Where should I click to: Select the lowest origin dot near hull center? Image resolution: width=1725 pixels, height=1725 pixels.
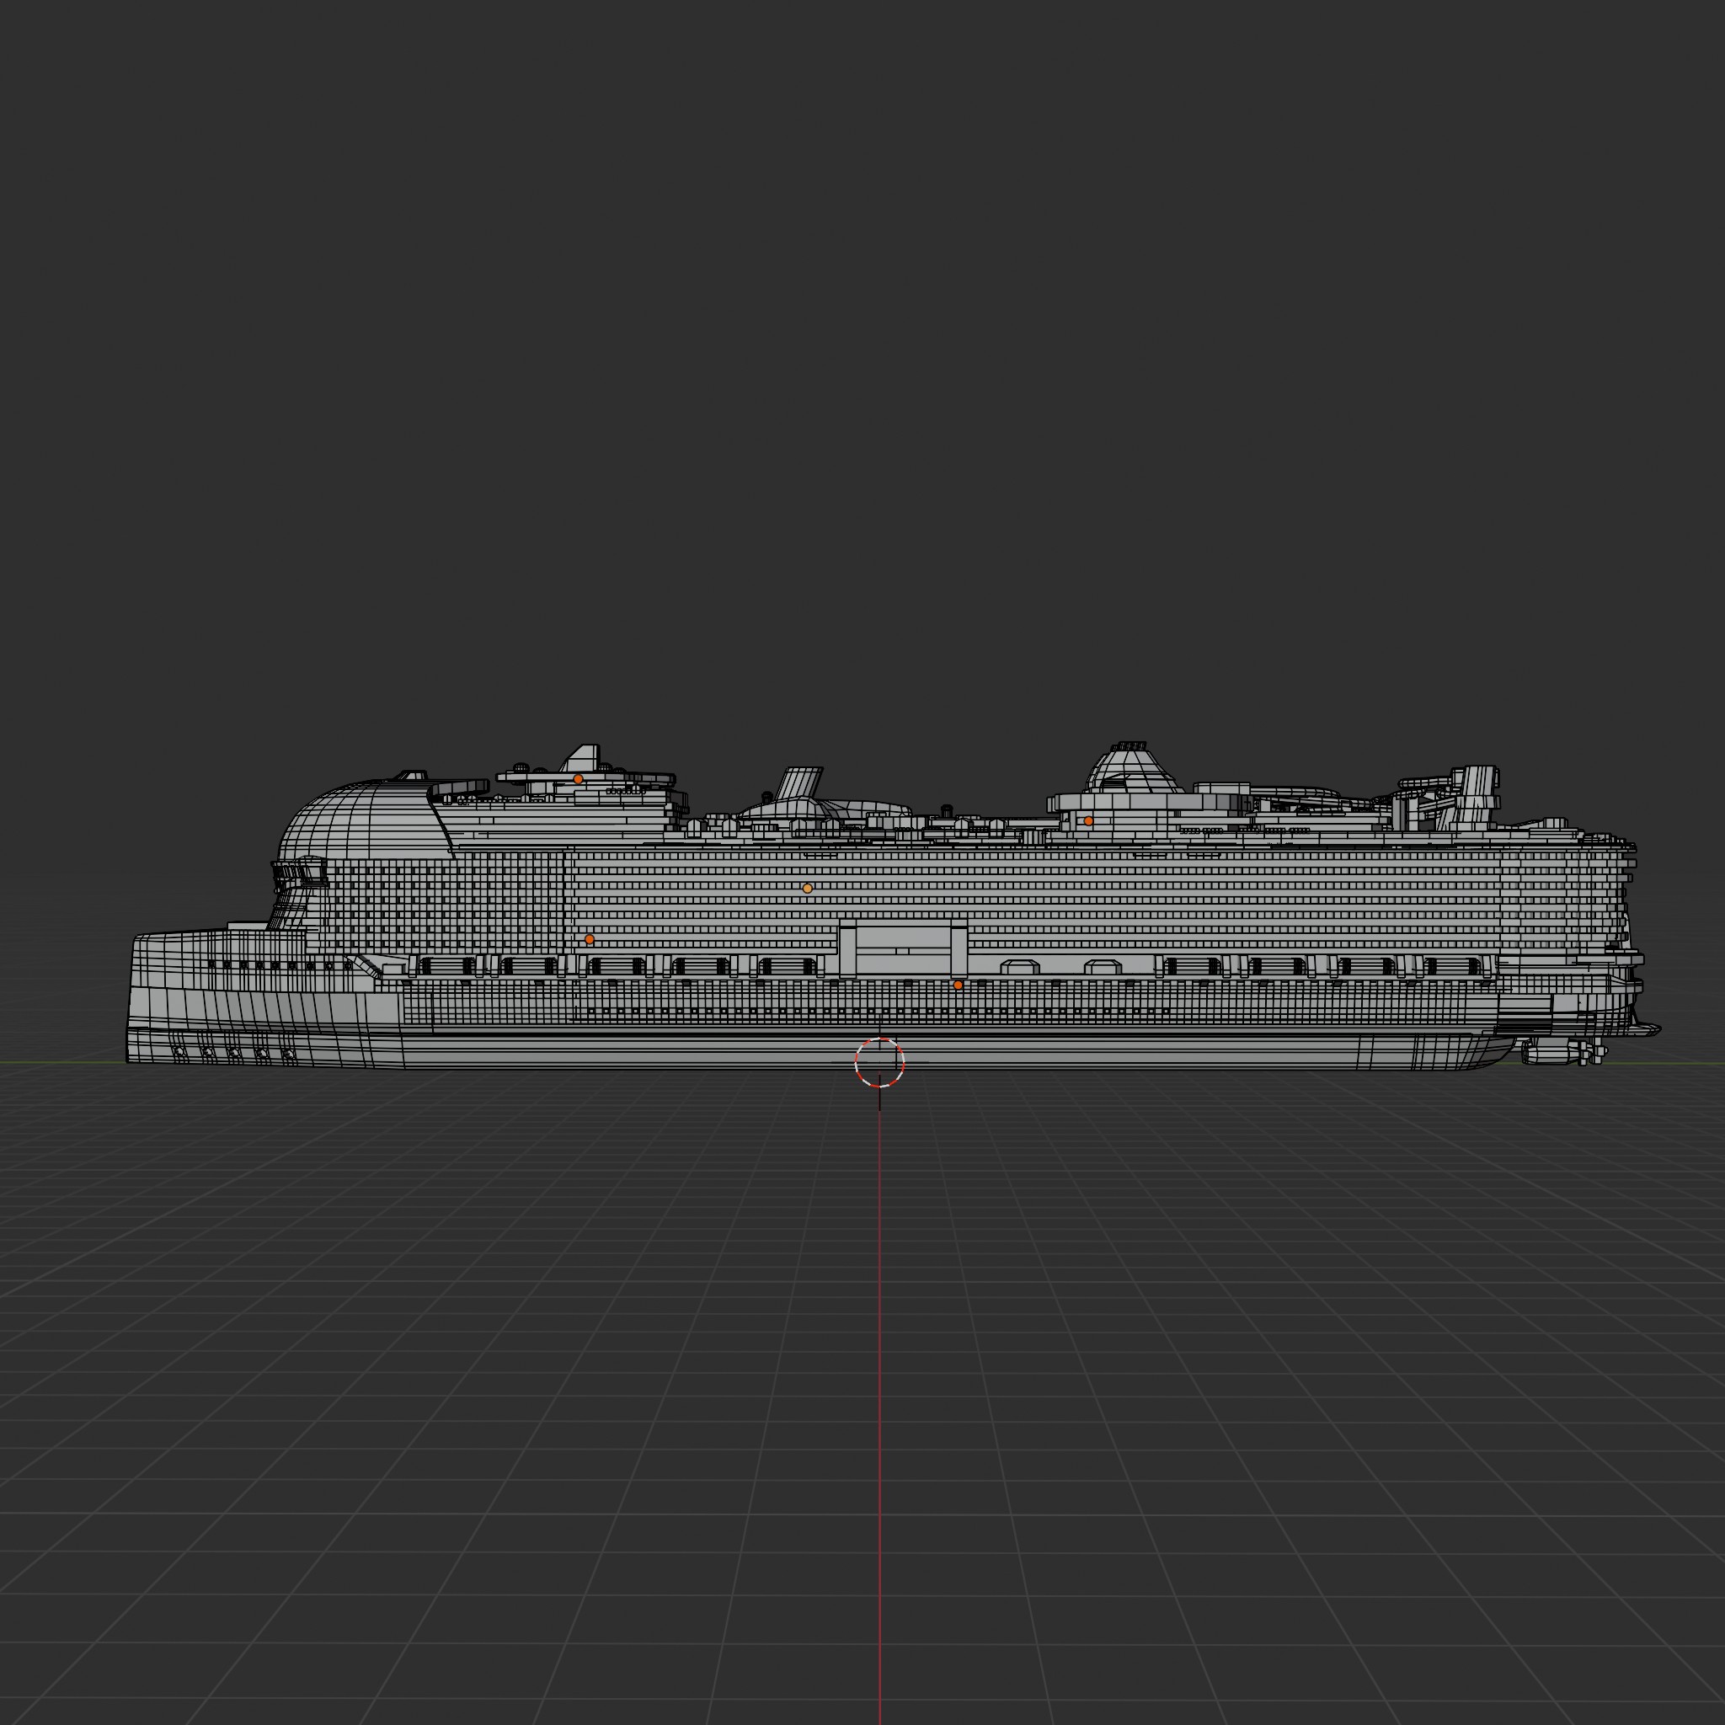pyautogui.click(x=957, y=985)
